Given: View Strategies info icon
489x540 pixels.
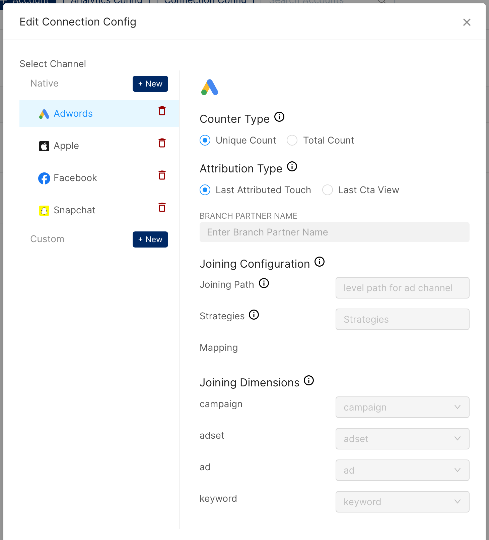Looking at the screenshot, I should pyautogui.click(x=254, y=315).
